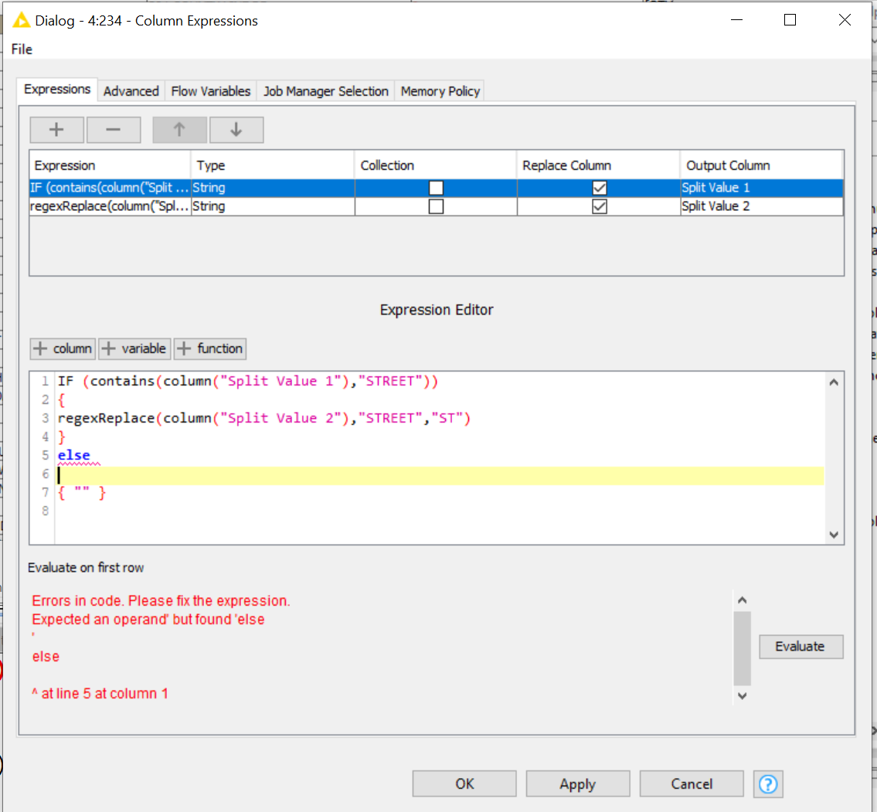Remove selected expression with minus button
Screen dimensions: 877x812
(x=114, y=130)
